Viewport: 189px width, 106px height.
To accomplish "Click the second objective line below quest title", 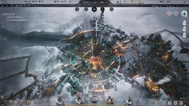I will tap(18, 20).
